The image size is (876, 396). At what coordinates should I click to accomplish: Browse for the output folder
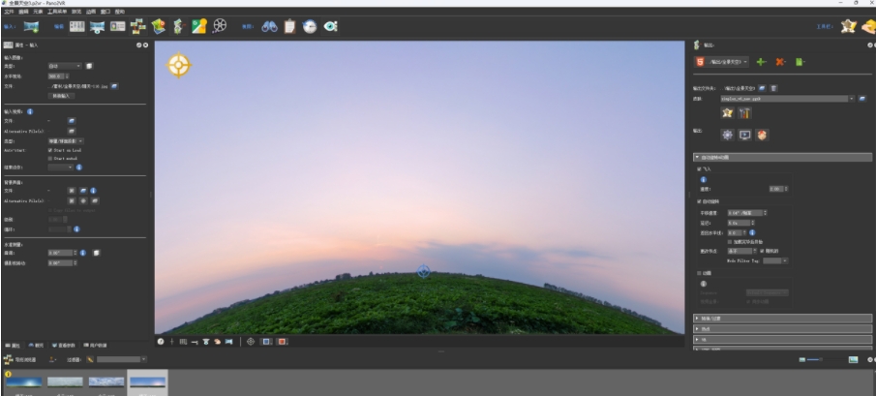[762, 88]
